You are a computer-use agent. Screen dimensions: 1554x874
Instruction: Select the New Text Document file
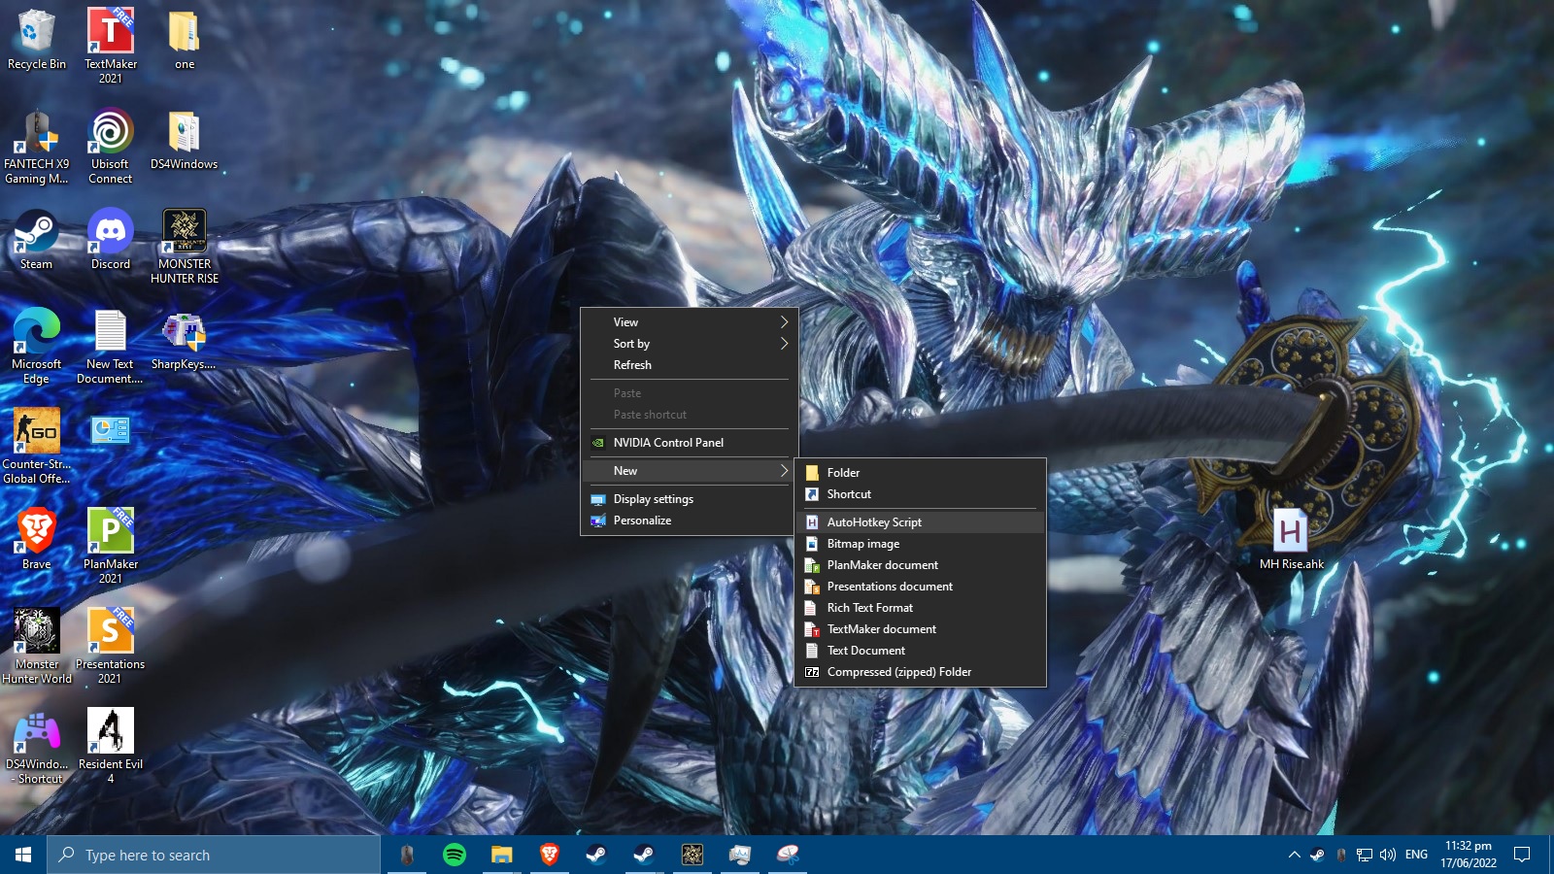click(x=111, y=347)
